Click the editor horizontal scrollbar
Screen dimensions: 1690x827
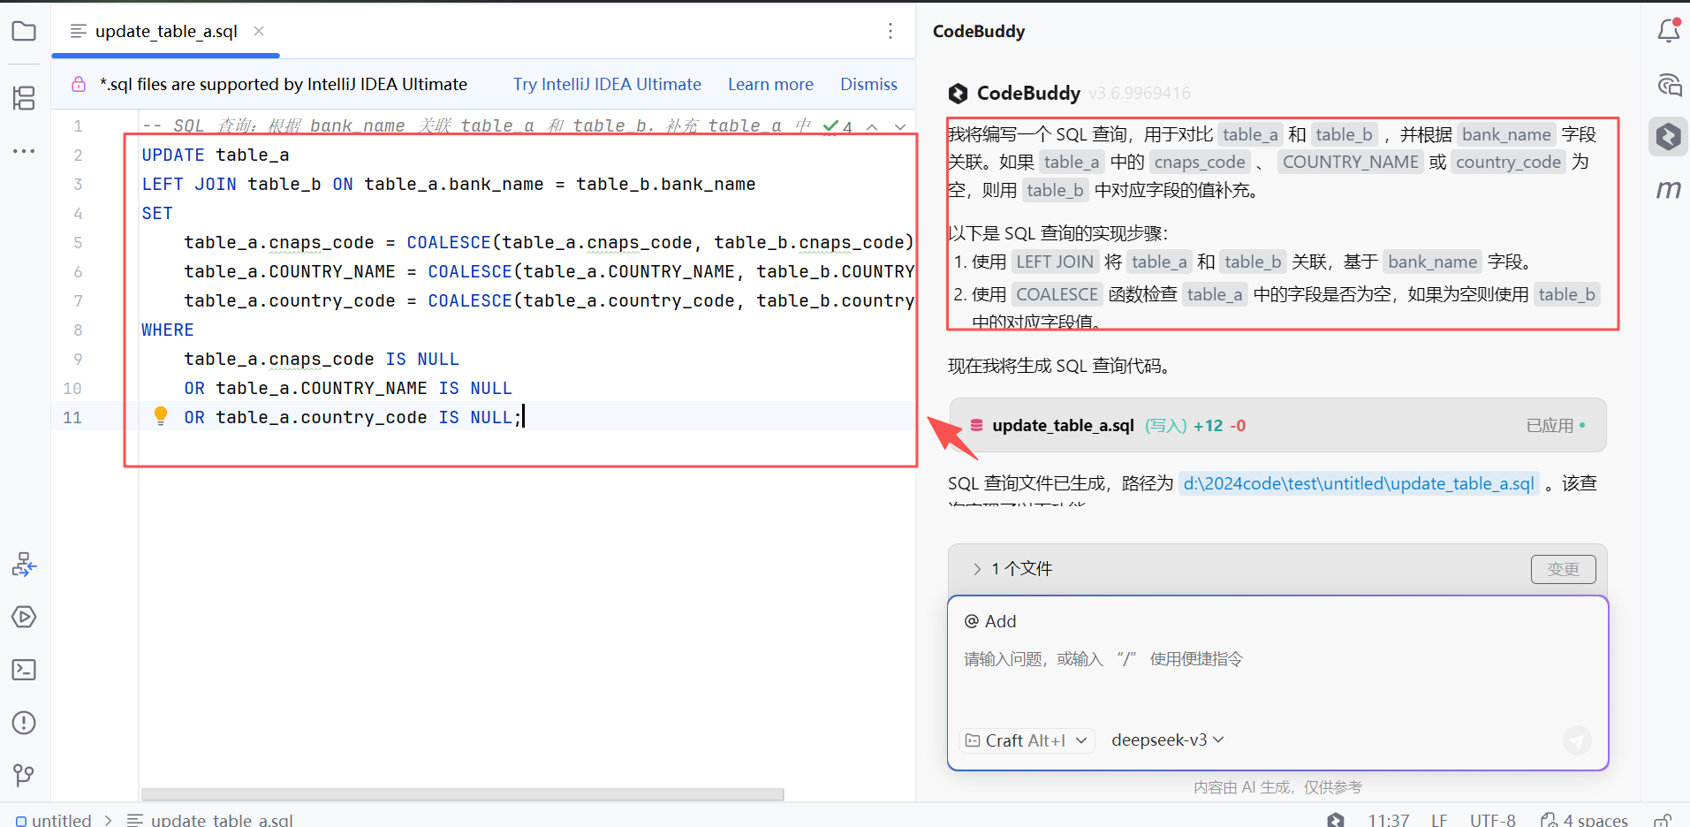coord(462,794)
